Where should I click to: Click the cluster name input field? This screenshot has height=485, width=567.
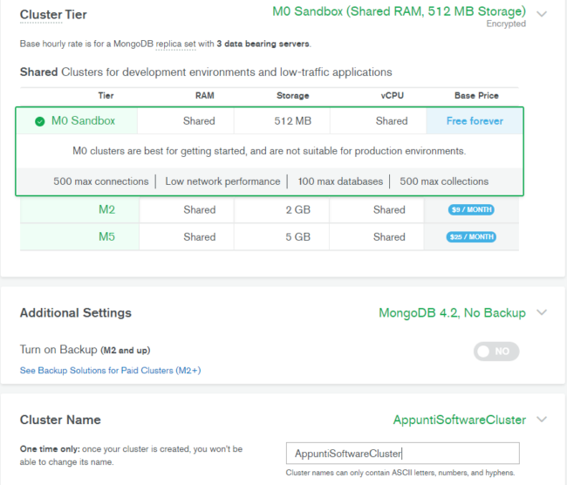point(403,454)
